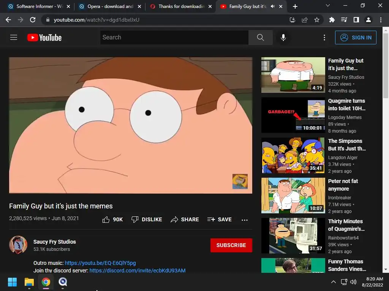Open File Explorer from taskbar
The height and width of the screenshot is (291, 389).
[x=29, y=282]
